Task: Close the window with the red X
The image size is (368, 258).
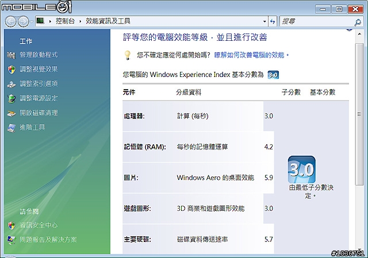Action: click(356, 9)
